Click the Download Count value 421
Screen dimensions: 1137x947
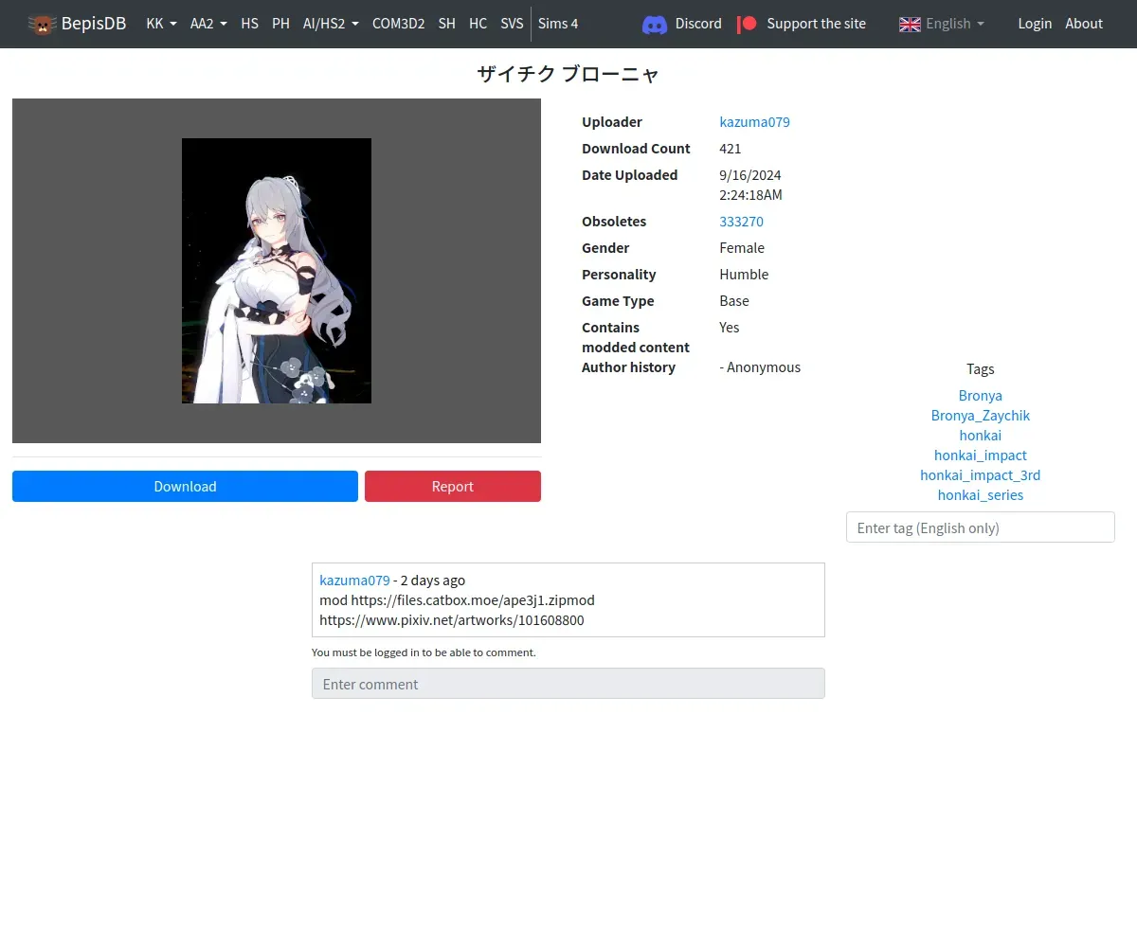point(731,149)
